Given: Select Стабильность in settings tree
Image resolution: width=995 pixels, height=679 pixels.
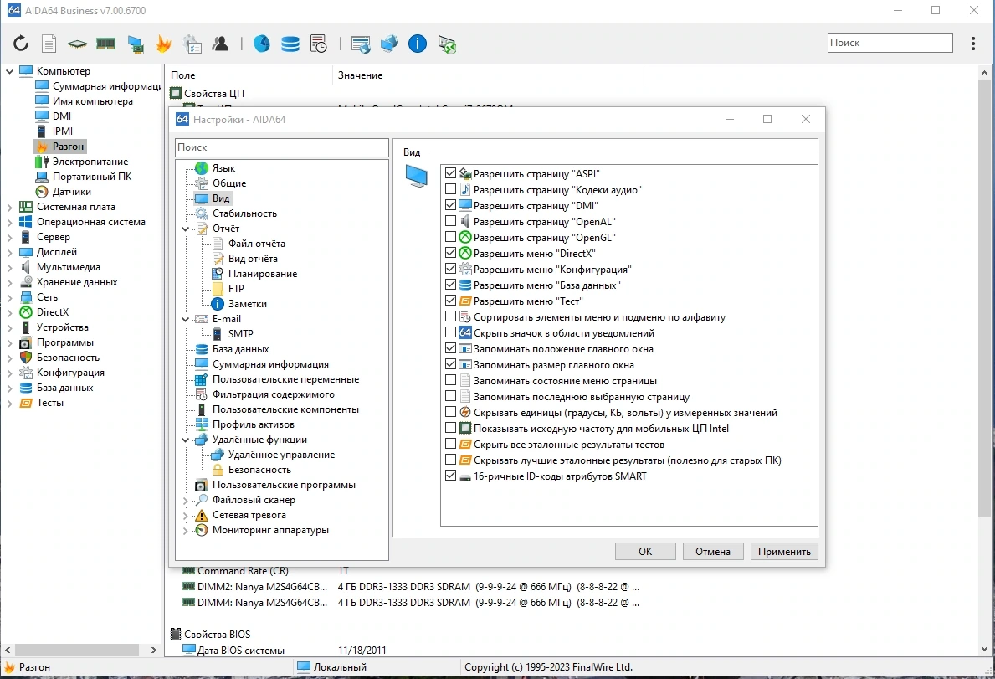Looking at the screenshot, I should 244,213.
